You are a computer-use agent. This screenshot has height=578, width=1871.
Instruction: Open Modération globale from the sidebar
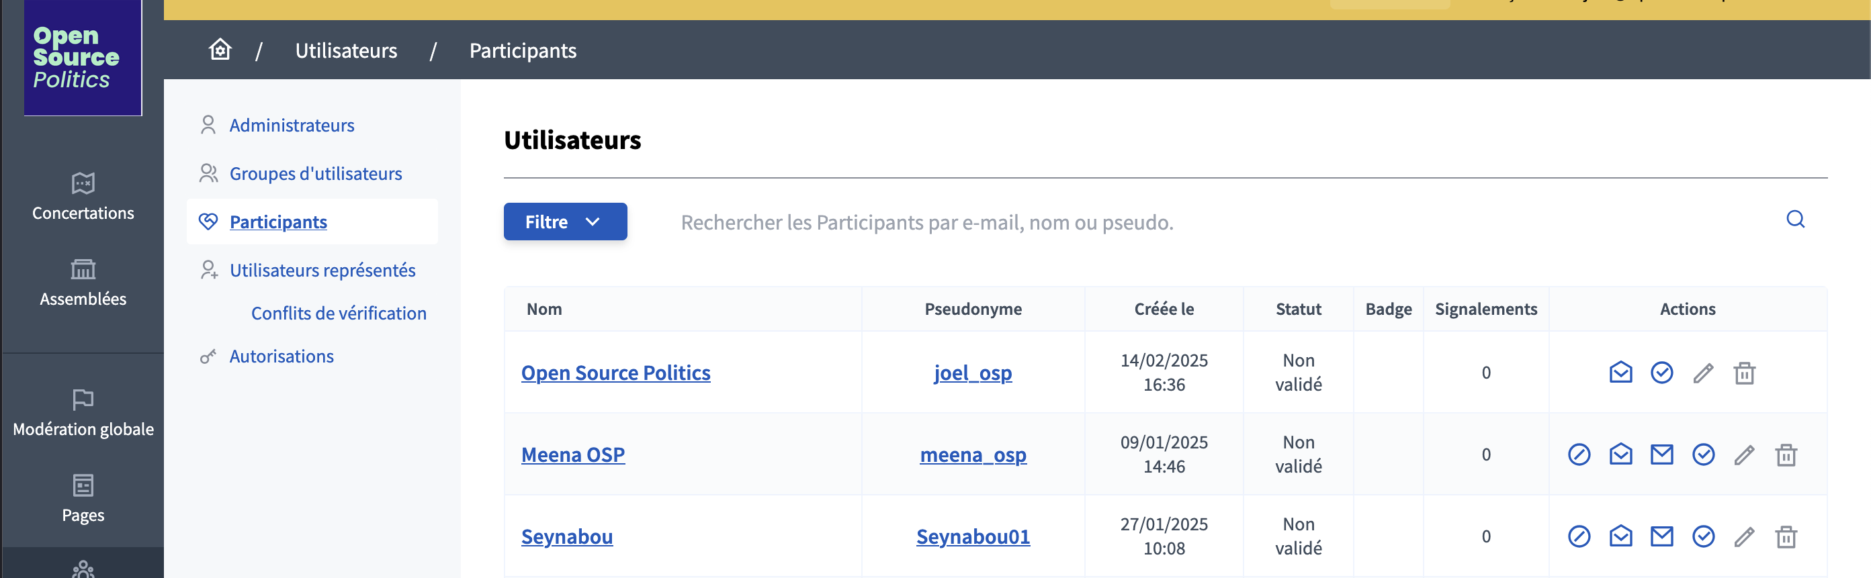(83, 413)
